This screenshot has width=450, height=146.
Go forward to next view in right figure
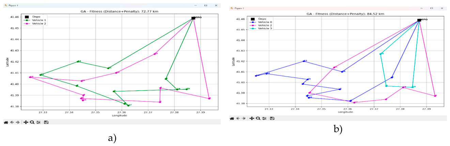[244, 118]
